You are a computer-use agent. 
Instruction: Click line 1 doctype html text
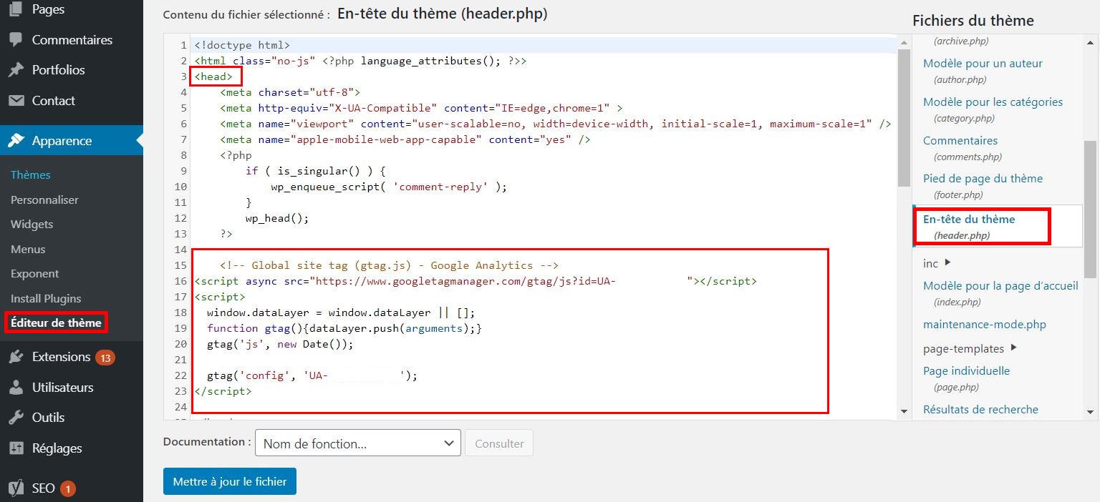(242, 45)
